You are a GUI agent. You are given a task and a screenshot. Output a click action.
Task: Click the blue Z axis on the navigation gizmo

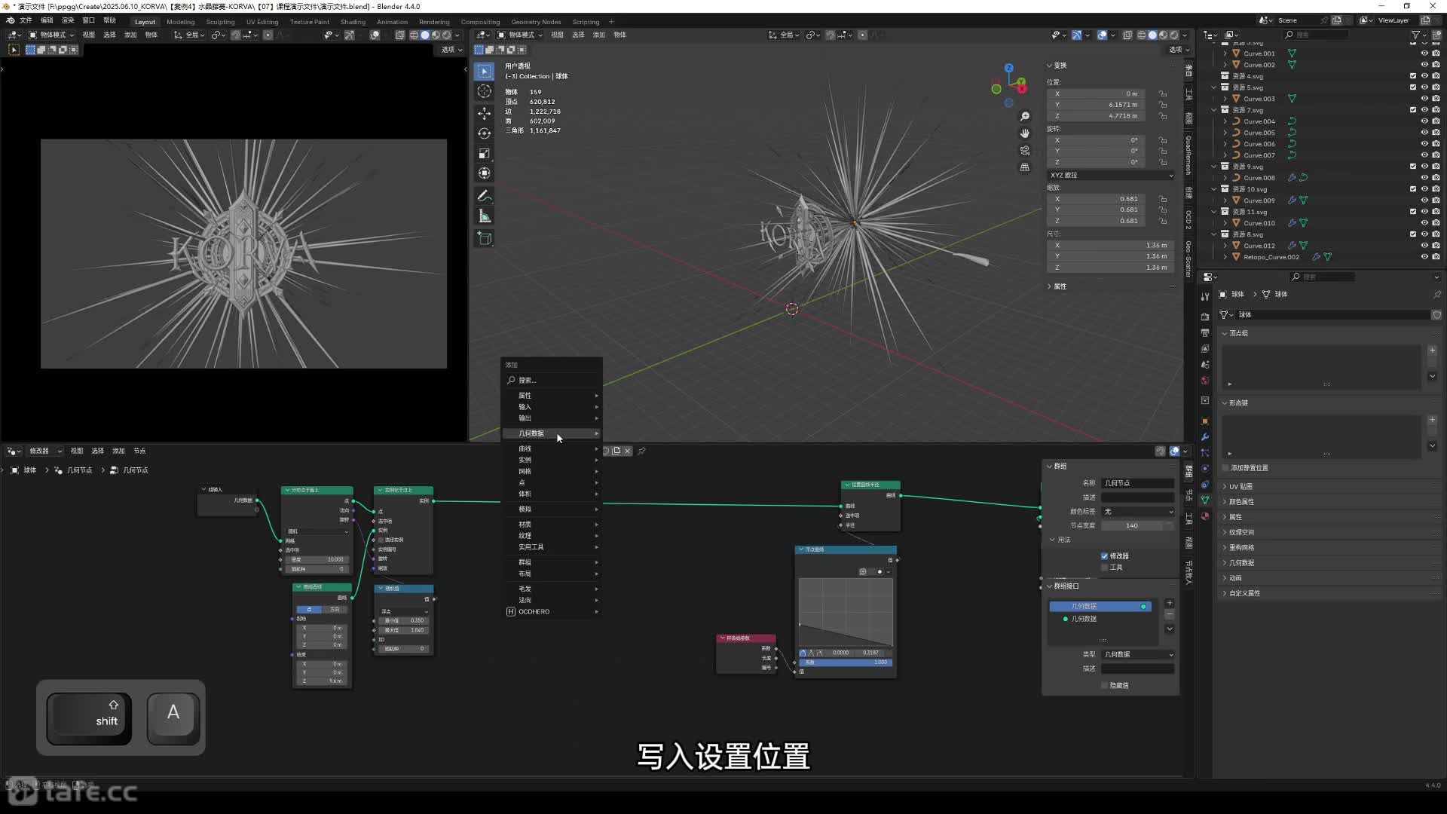point(1008,68)
